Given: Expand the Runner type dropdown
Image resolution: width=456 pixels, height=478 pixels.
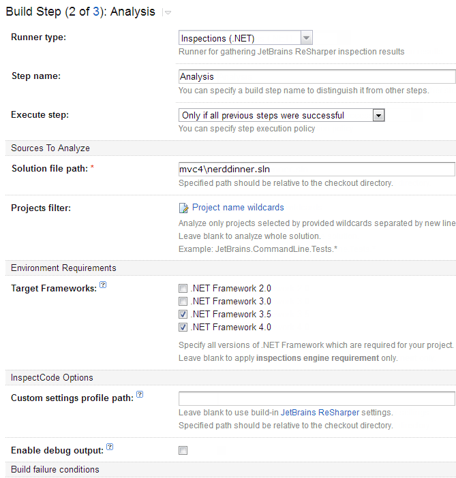Looking at the screenshot, I should [x=306, y=38].
